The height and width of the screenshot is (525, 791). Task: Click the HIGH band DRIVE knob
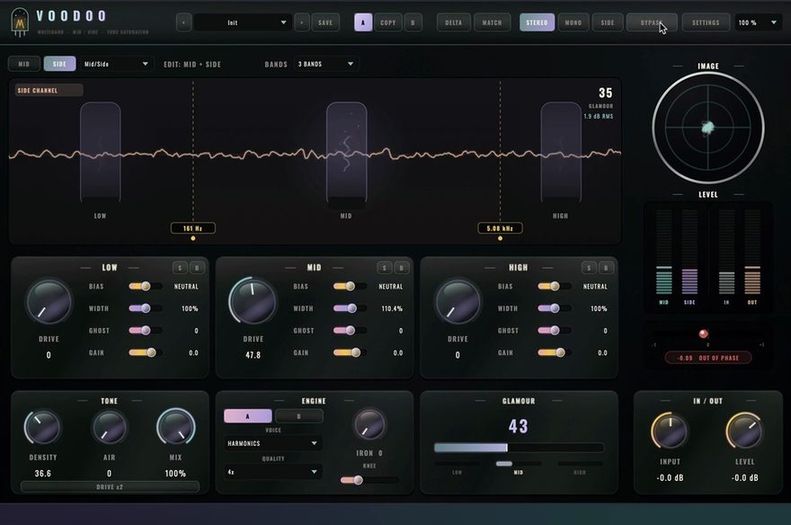[x=458, y=302]
